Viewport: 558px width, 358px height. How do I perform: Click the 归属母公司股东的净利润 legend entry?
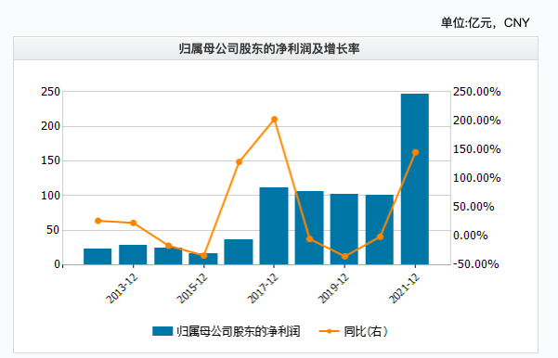click(227, 331)
